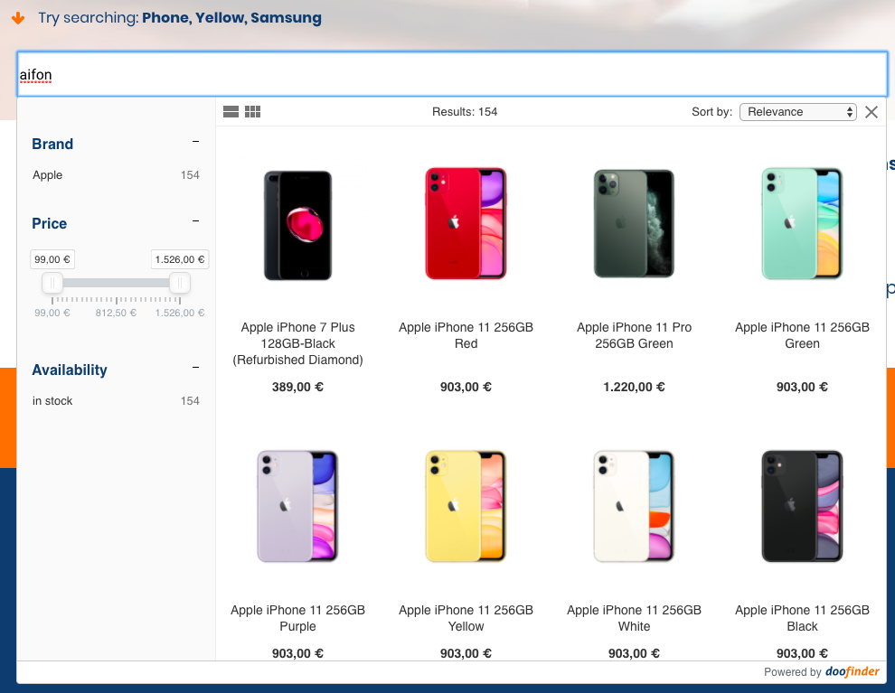Viewport: 895px width, 693px height.
Task: Collapse the Availability filter section
Action: point(196,368)
